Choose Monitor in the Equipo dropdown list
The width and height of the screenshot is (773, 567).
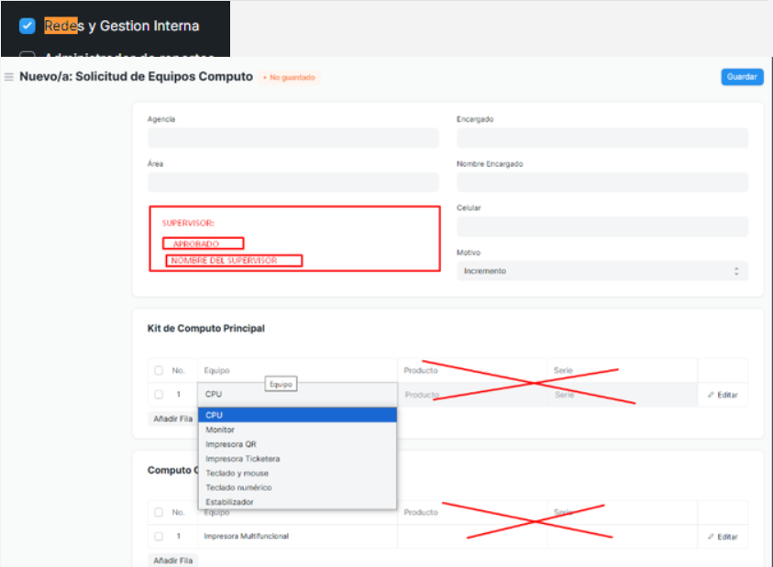click(x=297, y=430)
